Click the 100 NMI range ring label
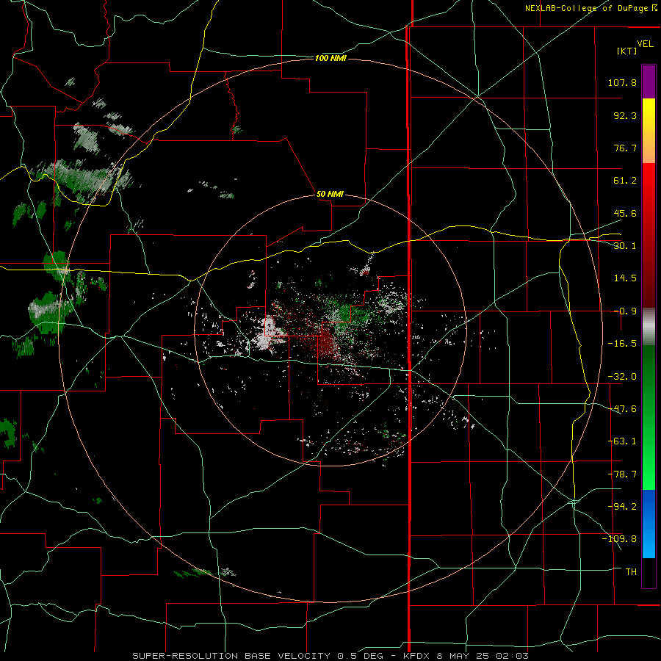661x661 pixels. pyautogui.click(x=330, y=58)
